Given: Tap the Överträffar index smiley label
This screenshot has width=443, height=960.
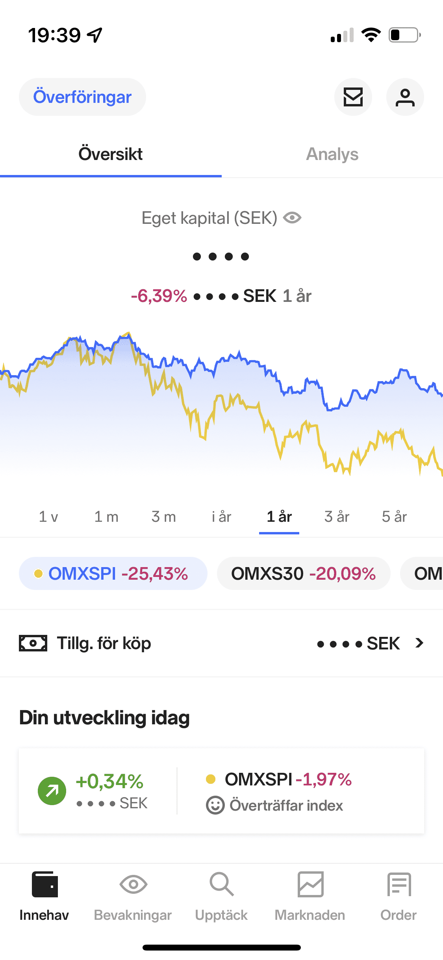Looking at the screenshot, I should (274, 806).
